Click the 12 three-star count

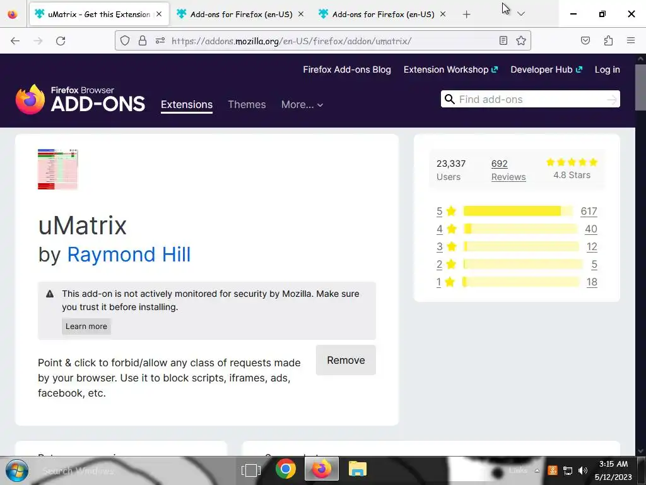click(592, 247)
